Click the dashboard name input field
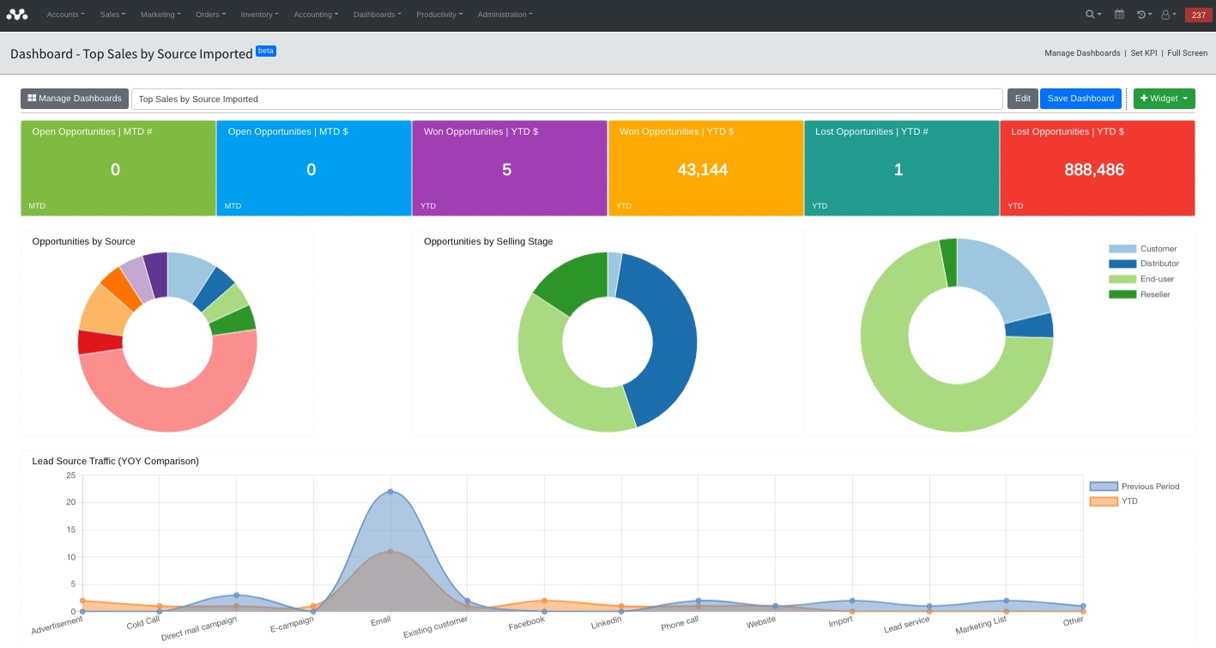This screenshot has width=1216, height=648. click(567, 99)
